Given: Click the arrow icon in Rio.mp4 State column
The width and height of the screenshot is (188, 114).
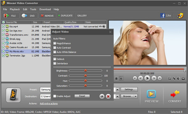Looking at the screenshot, I should 104,26.
